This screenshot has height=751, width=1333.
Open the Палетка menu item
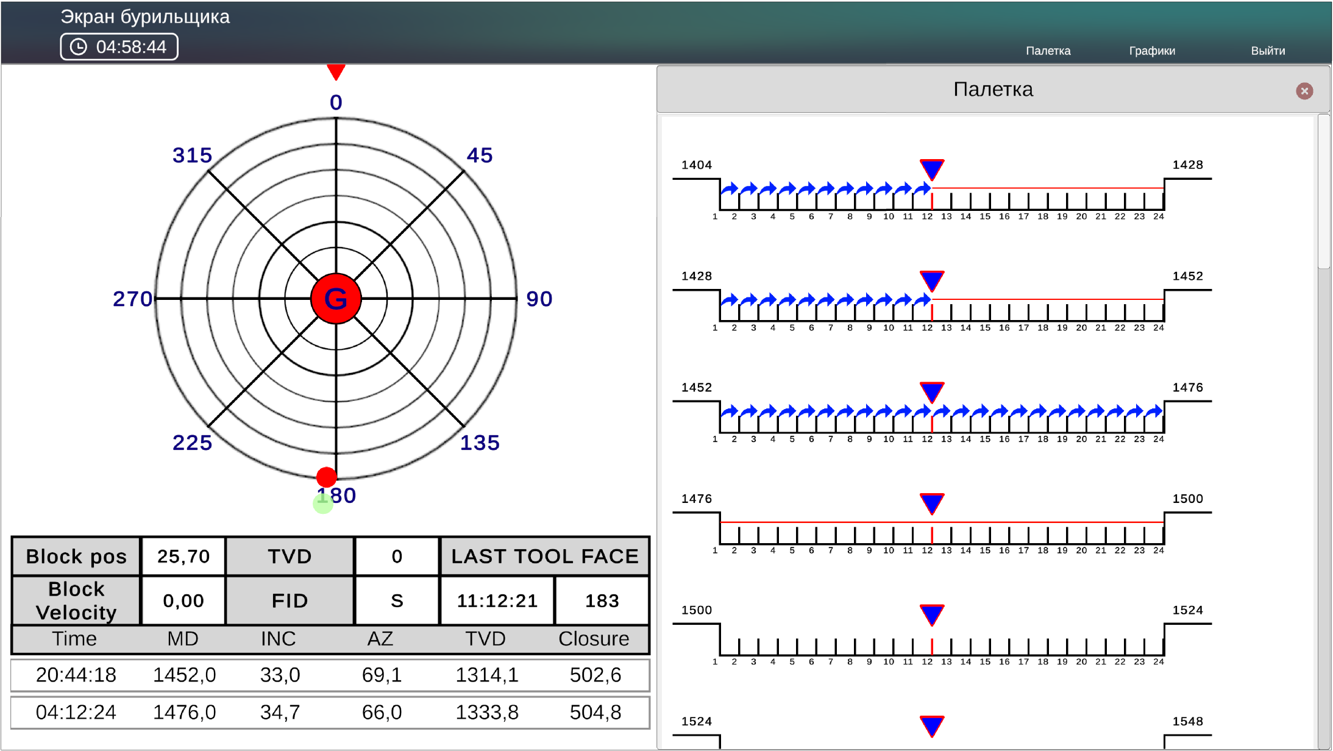click(1048, 51)
